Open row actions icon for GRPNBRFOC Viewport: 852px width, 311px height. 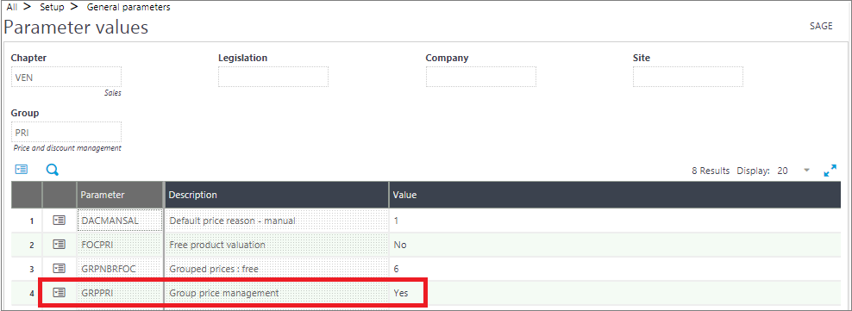(59, 268)
